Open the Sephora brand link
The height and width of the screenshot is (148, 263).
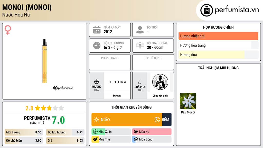pos(117,96)
